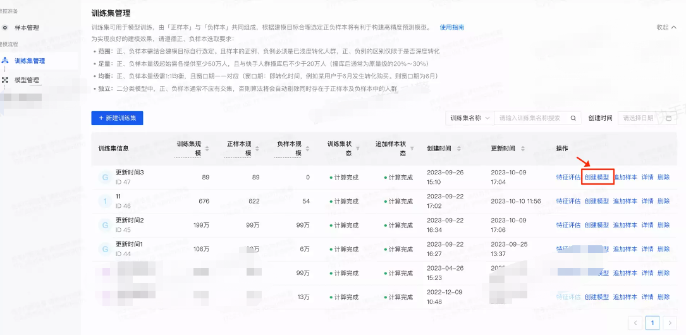The image size is (686, 335).
Task: Click the avatar icon of 更新时间1
Action: pyautogui.click(x=105, y=249)
